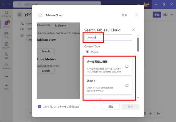Click the video camera icon in chat
Screen dimensions: 176x122
click(x=22, y=29)
